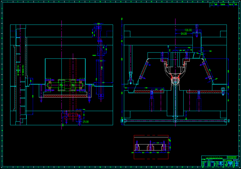The height and width of the screenshot is (169, 241).
Task: Select the 126.00 dimension text
Action: (x=188, y=30)
